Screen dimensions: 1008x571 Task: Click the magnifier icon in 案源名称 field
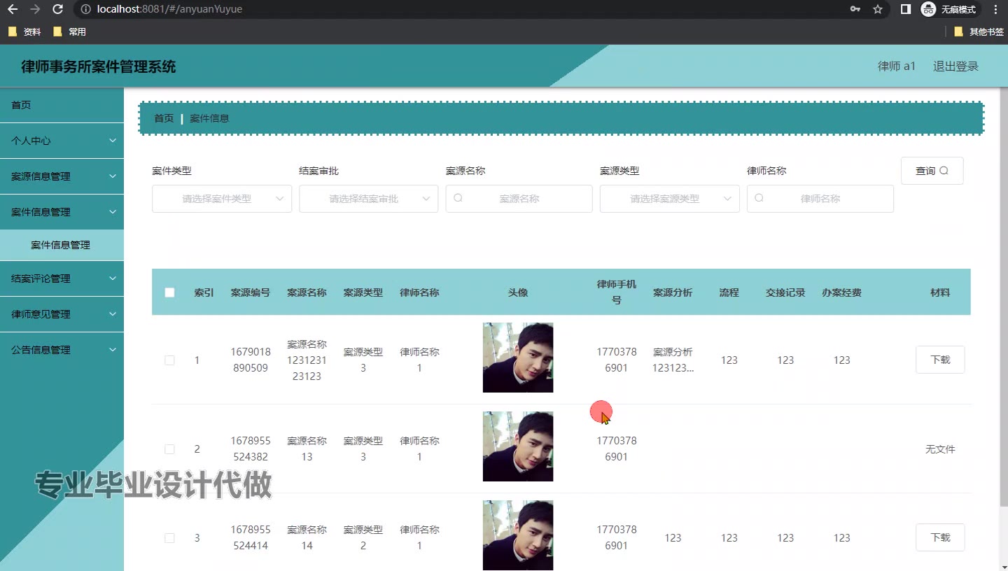(458, 199)
